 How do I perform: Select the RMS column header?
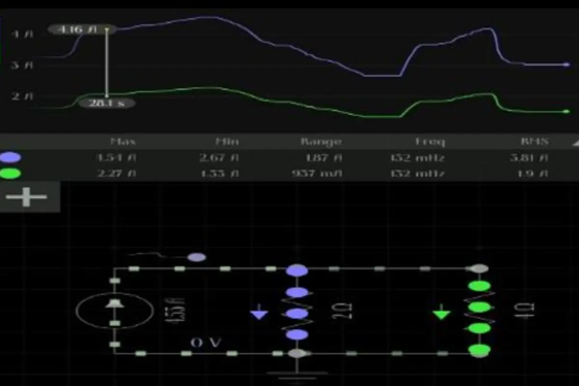[x=535, y=142]
